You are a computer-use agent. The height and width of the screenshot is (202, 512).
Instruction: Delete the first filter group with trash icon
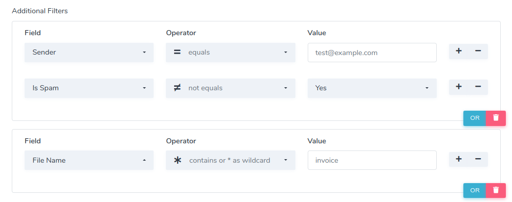(x=496, y=118)
